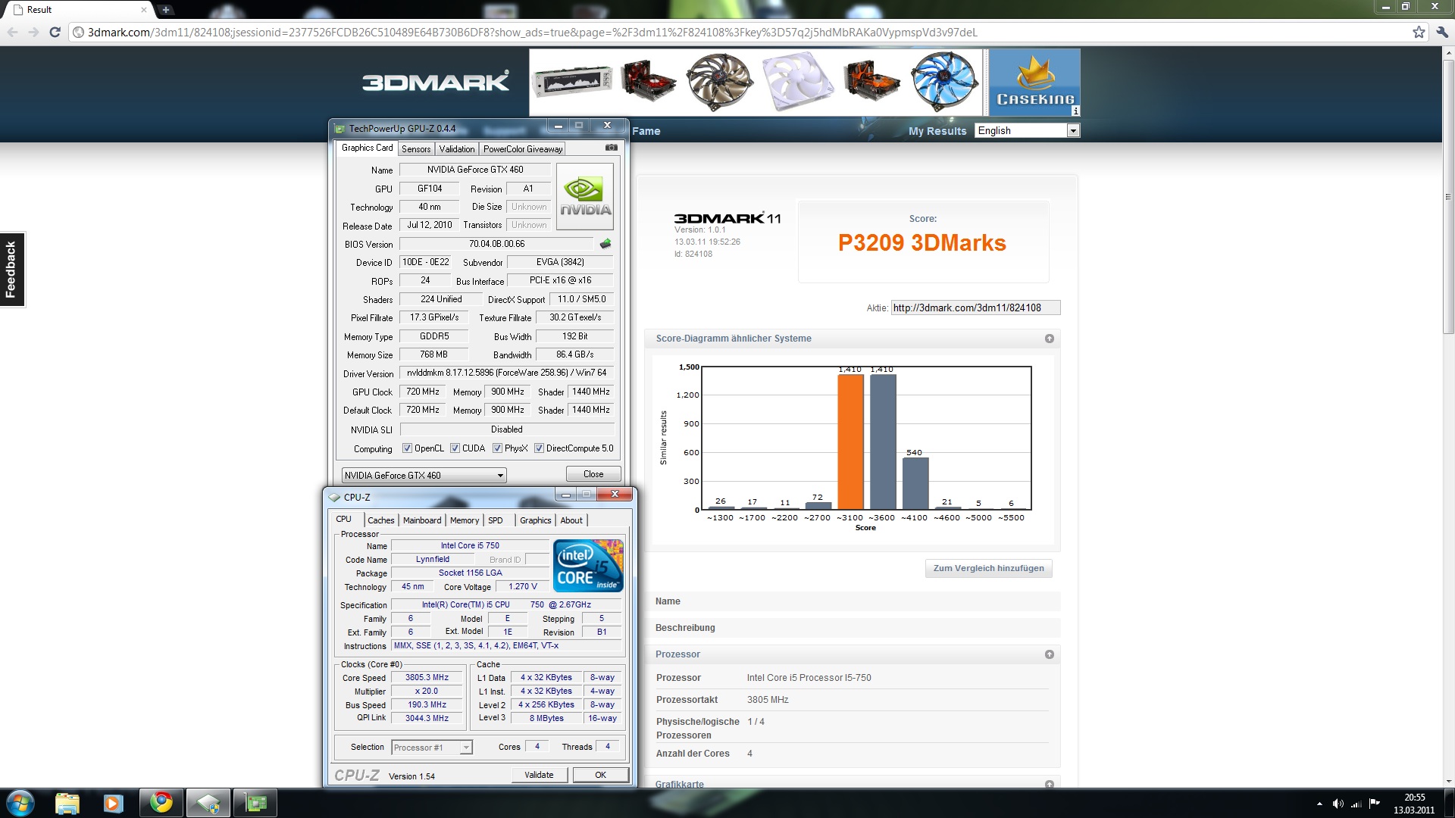Open the Caseking ad logo

click(1034, 83)
